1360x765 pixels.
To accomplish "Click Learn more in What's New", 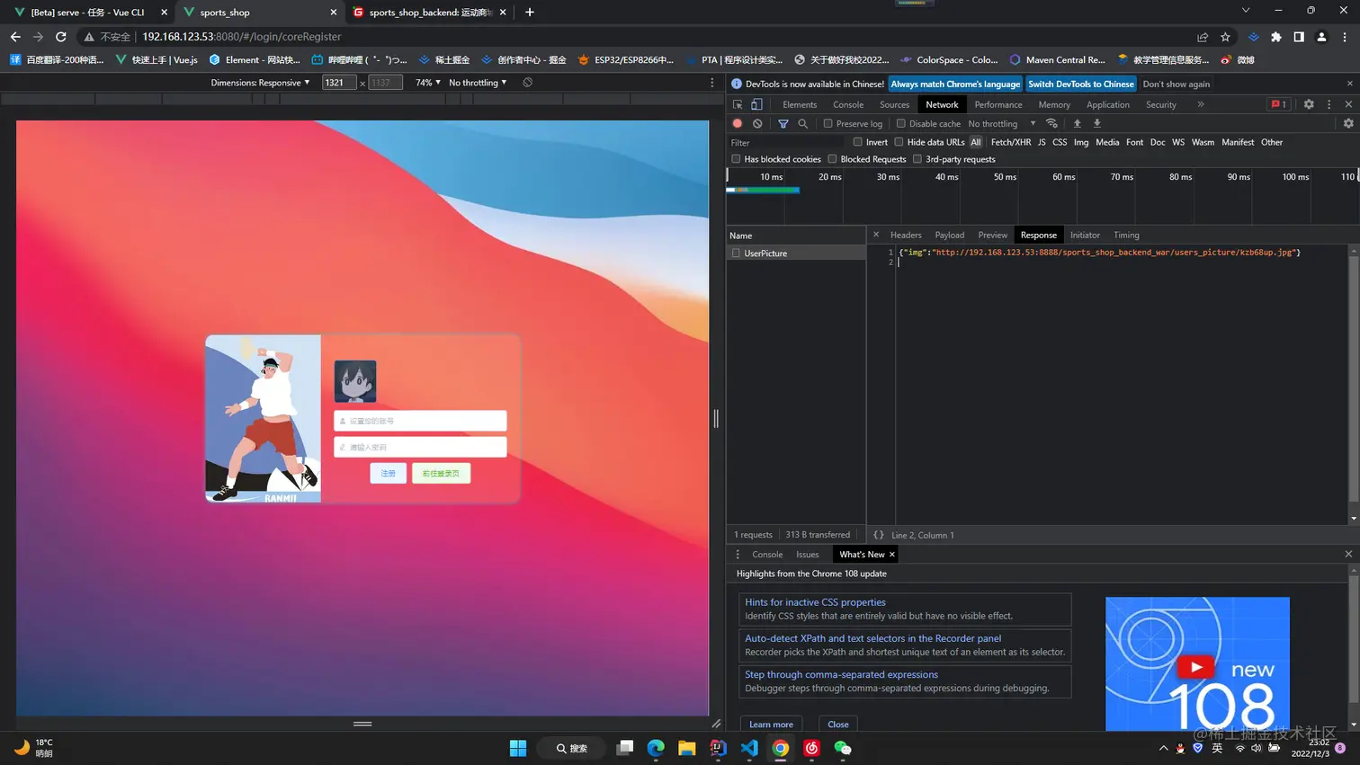I will point(771,725).
